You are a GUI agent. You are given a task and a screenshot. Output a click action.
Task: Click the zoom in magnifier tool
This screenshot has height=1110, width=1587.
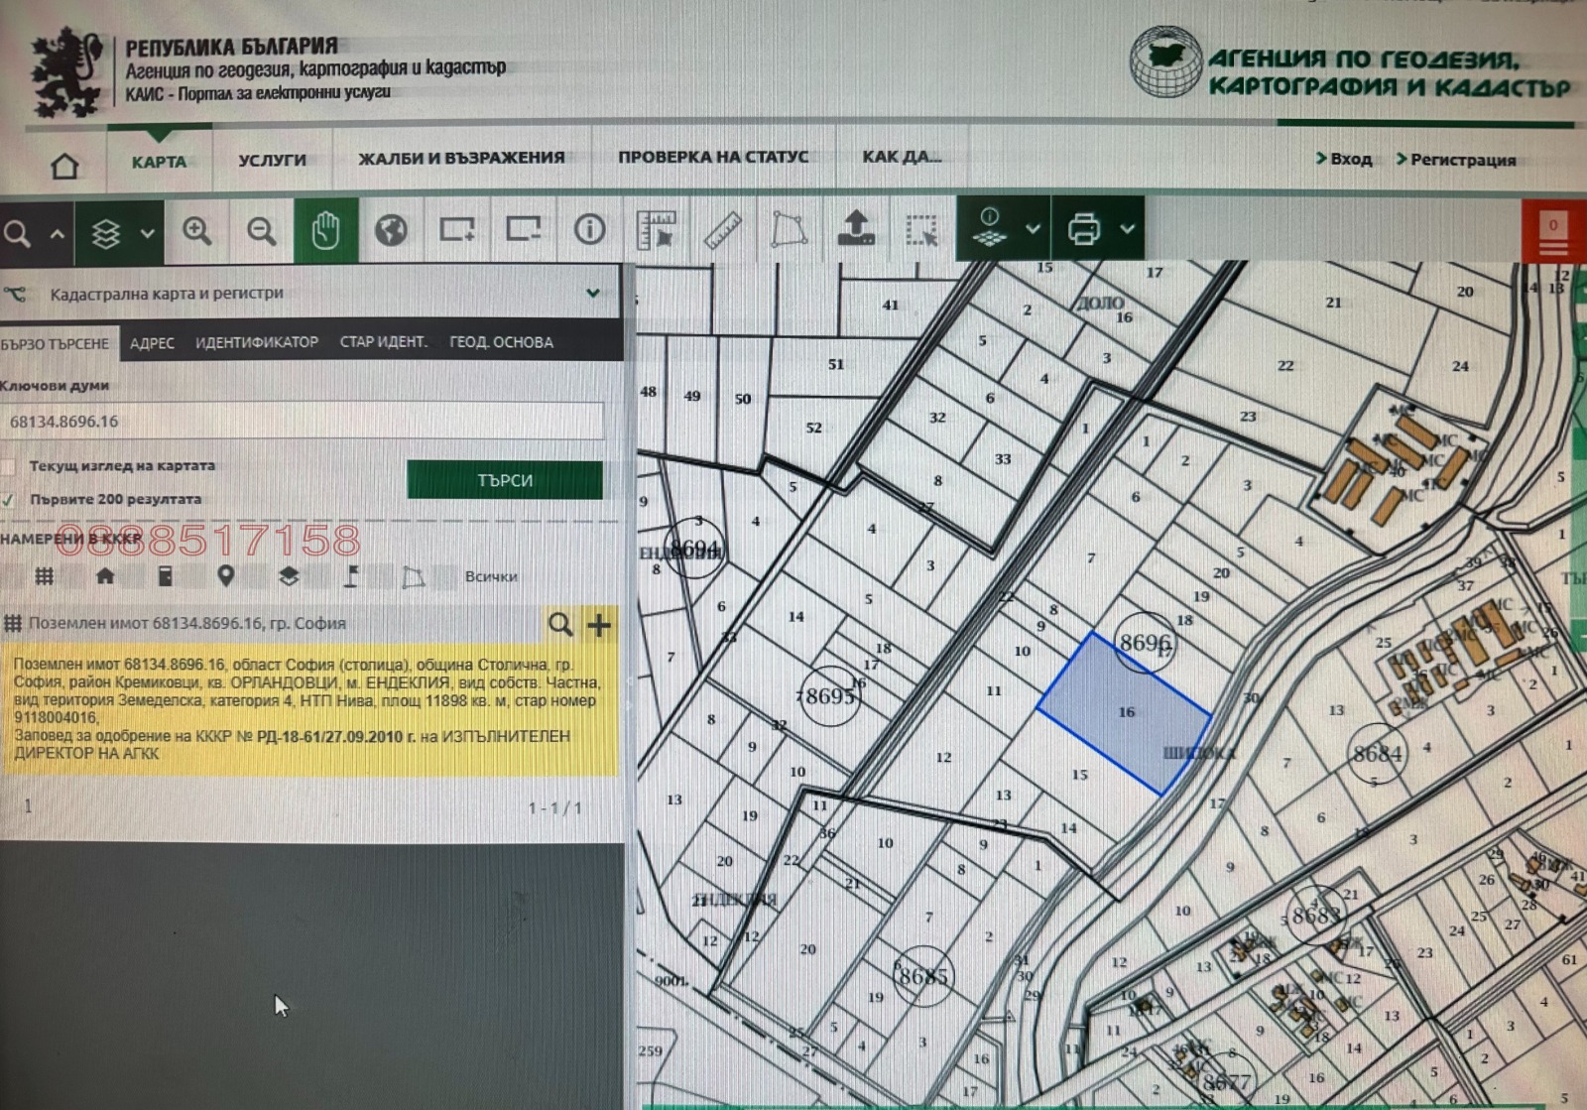click(x=197, y=231)
